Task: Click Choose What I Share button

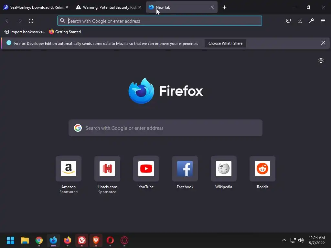Action: (x=225, y=43)
